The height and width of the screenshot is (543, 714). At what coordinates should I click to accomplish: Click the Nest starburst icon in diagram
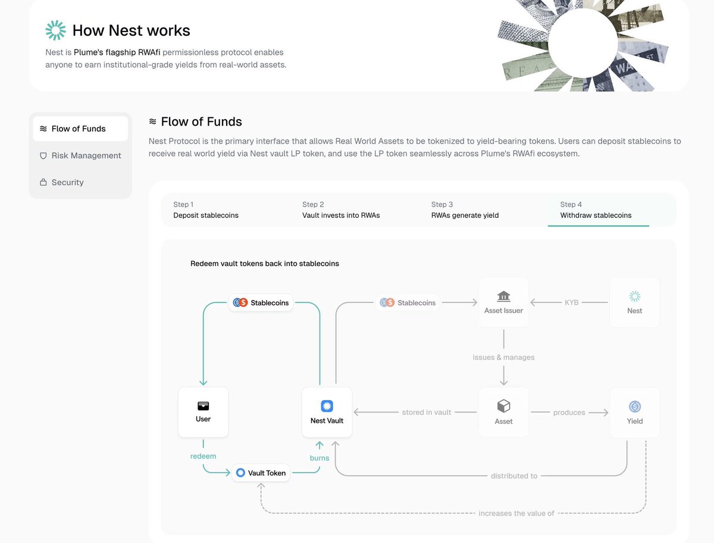tap(635, 297)
